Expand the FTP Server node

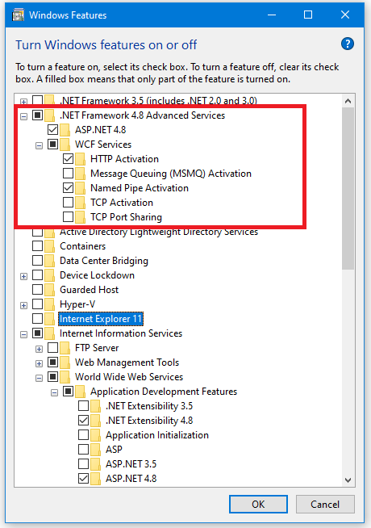point(39,349)
